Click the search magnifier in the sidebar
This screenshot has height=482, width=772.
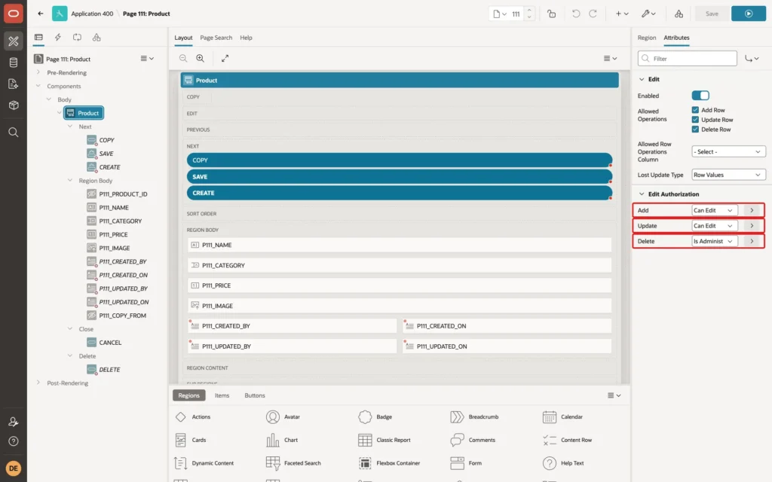pyautogui.click(x=14, y=133)
